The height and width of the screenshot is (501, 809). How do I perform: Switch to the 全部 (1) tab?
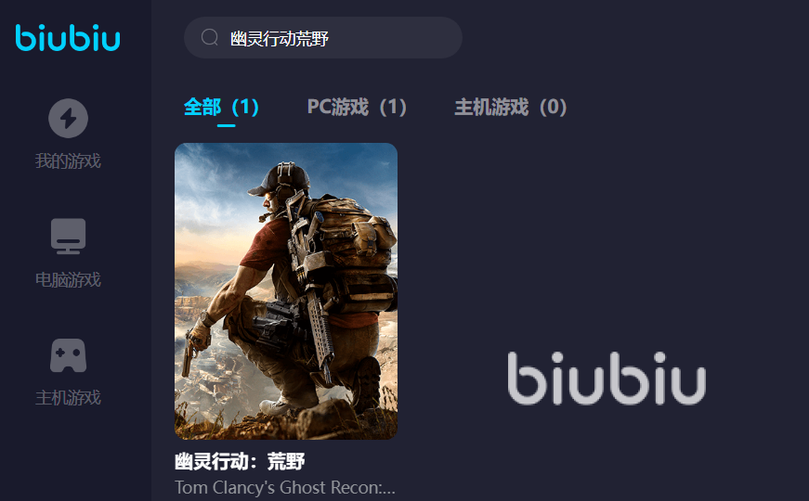coord(222,108)
